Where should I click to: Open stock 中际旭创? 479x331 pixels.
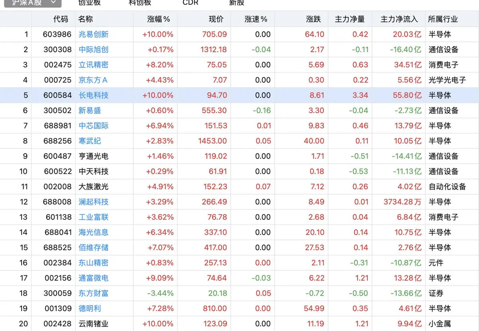pos(93,49)
